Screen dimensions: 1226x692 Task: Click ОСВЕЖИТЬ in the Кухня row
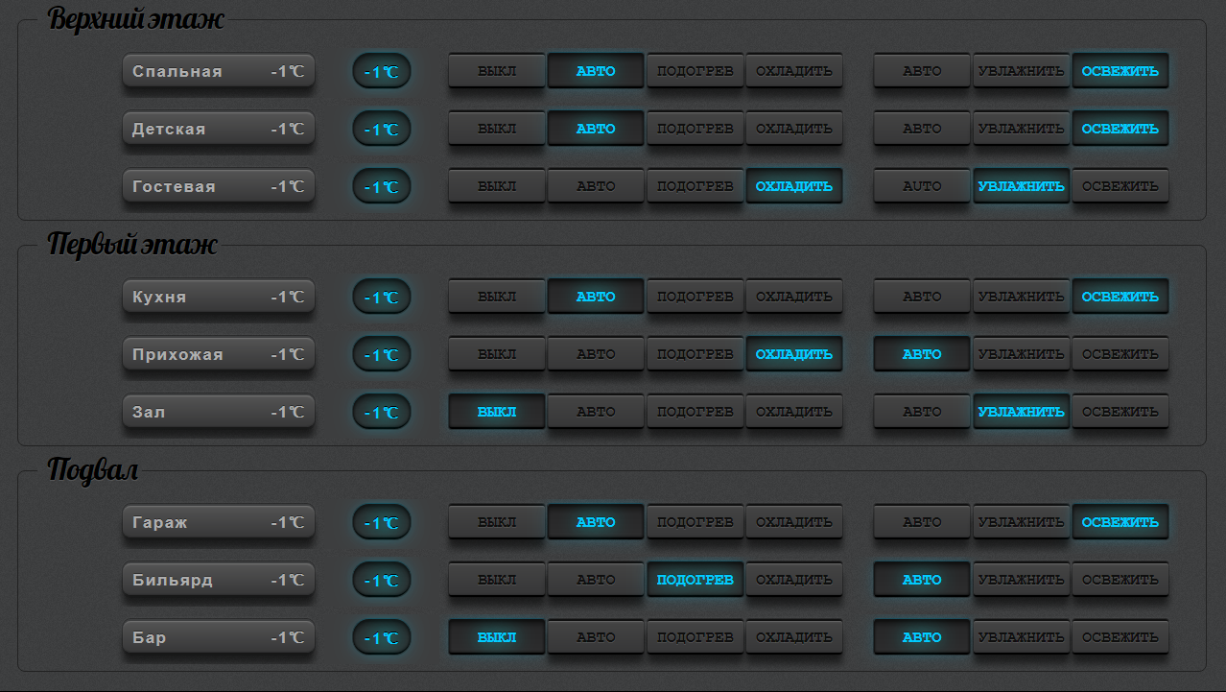tap(1120, 297)
